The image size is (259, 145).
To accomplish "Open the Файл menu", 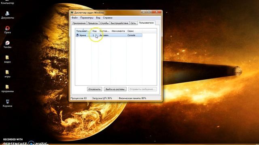I will pyautogui.click(x=74, y=18).
